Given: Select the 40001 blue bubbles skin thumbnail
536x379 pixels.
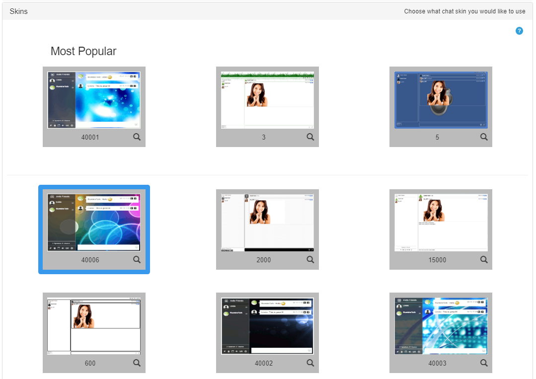Looking at the screenshot, I should click(94, 100).
